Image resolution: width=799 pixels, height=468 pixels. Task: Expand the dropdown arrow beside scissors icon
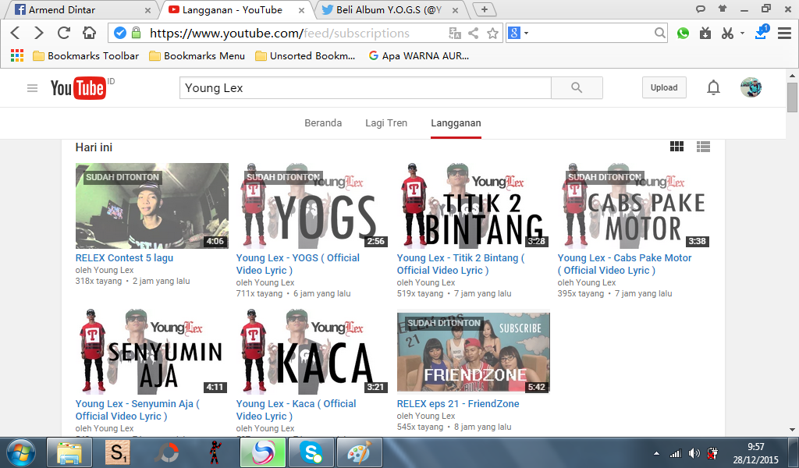tap(743, 33)
